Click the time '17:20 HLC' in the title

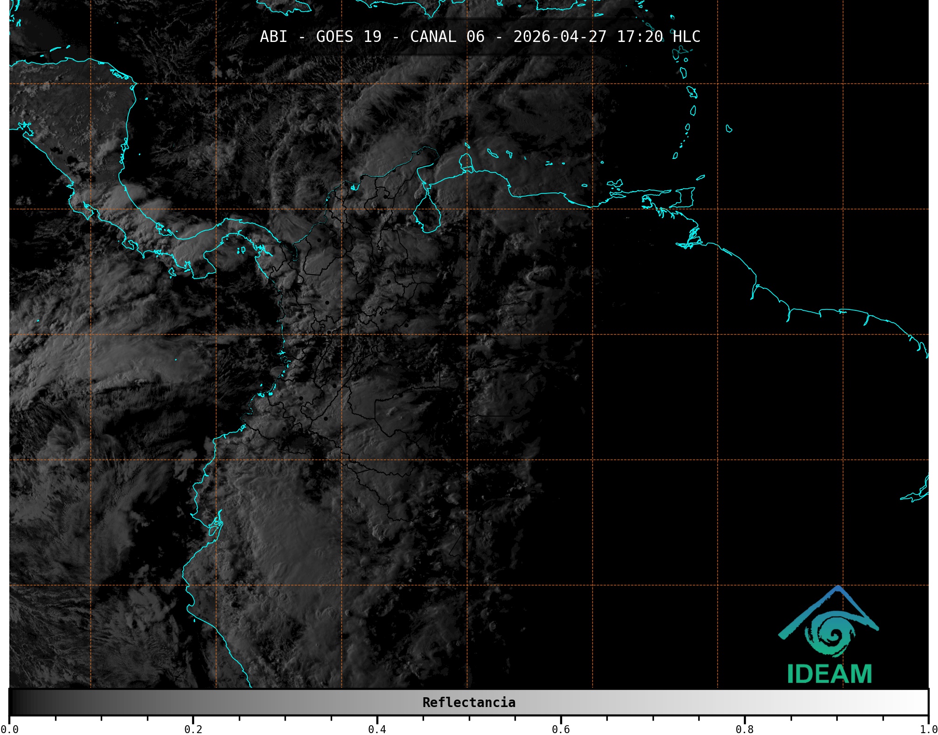[658, 37]
